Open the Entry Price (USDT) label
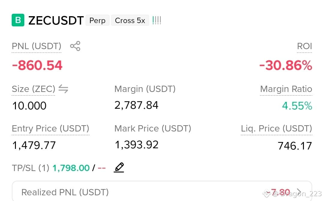The image size is (324, 201). pyautogui.click(x=50, y=129)
